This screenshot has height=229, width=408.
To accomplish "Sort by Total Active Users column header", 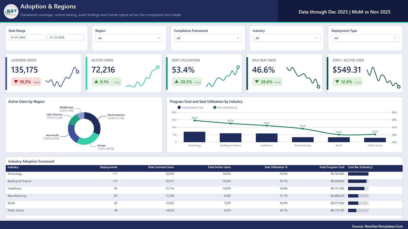I will tap(219, 167).
